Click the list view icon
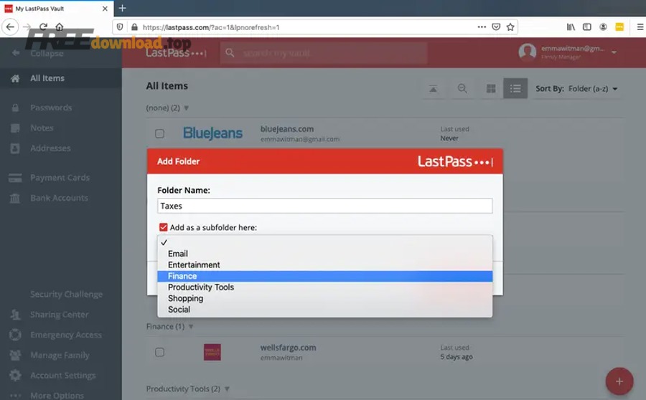This screenshot has width=646, height=400. [515, 89]
